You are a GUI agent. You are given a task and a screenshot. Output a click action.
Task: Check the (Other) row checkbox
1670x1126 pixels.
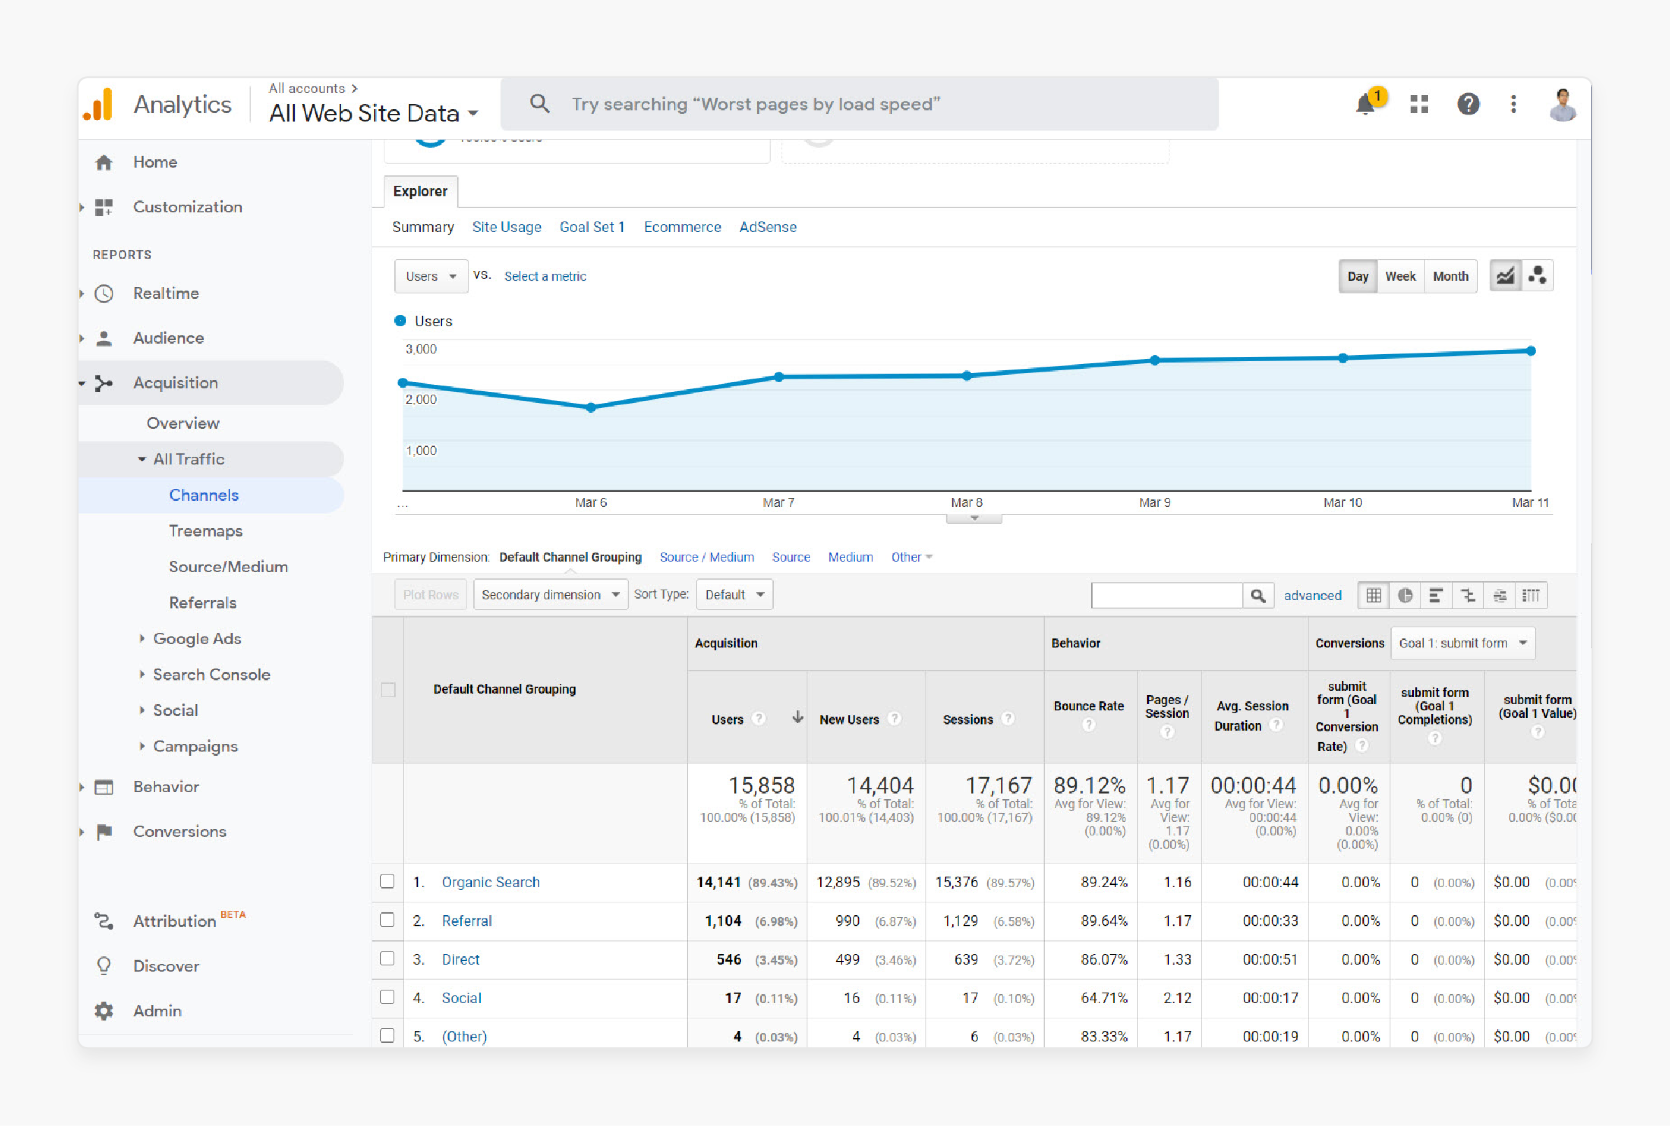point(387,1035)
